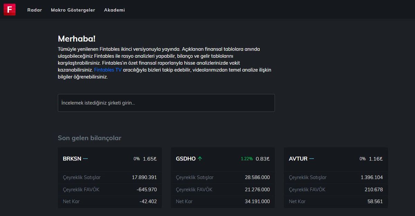Click AVTUR's flat trend dash indicator
This screenshot has width=415, height=216.
click(x=312, y=159)
